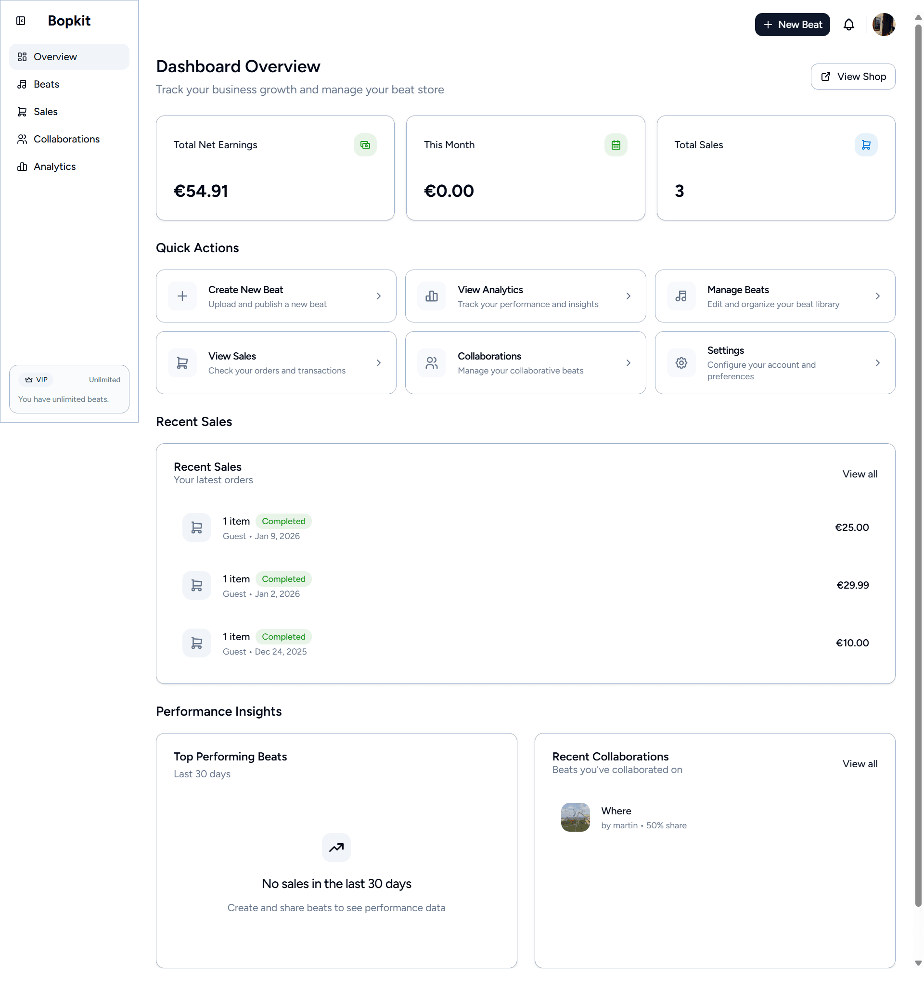924x991 pixels.
Task: Click the green earnings icon on Total Net Earnings card
Action: tap(365, 144)
